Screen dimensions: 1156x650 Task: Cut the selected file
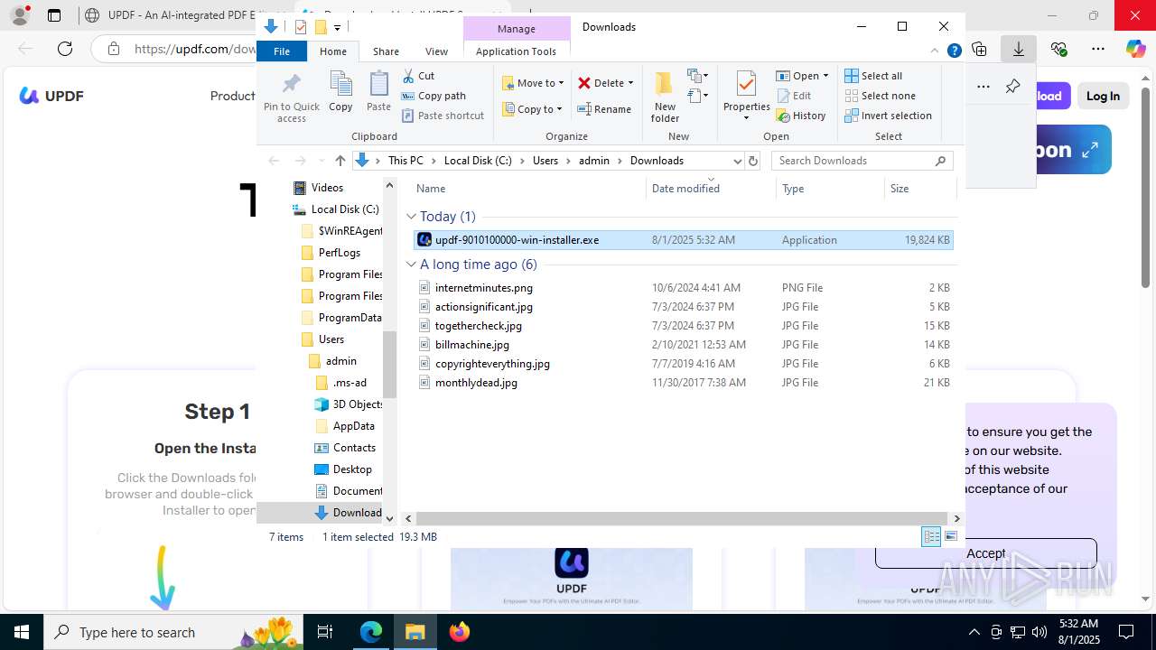click(x=418, y=76)
